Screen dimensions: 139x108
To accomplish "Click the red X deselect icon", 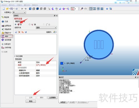I will (x=19, y=32).
